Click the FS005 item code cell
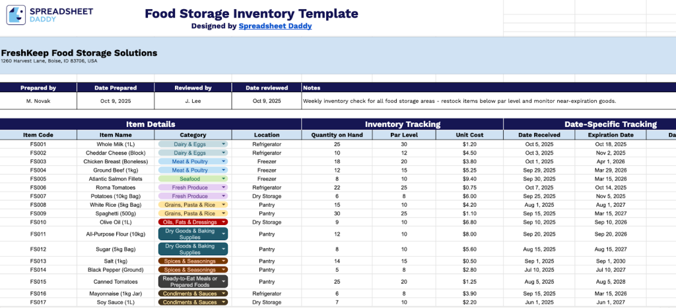Image resolution: width=676 pixels, height=308 pixels. tap(38, 178)
